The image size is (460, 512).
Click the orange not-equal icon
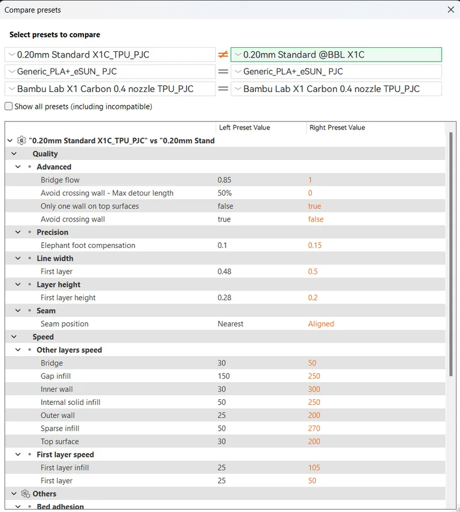point(223,55)
